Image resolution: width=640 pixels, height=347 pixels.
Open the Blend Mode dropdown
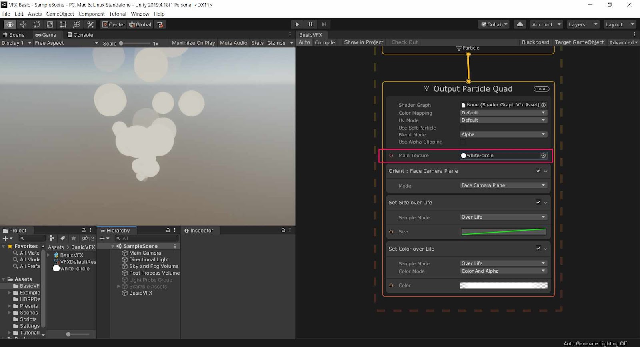503,134
